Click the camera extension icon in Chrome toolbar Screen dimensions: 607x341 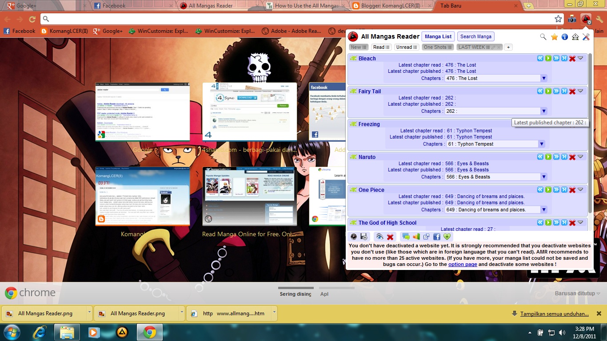point(572,19)
